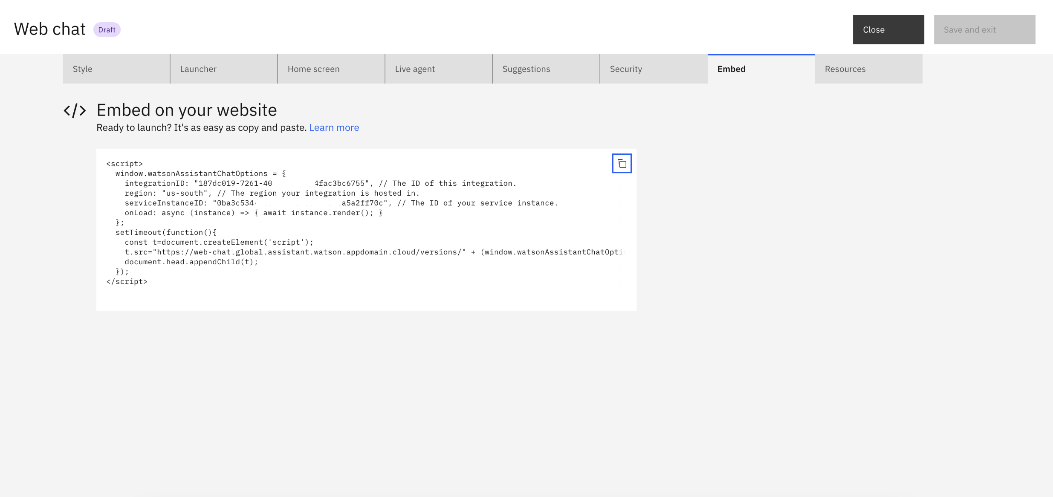Go to the Home screen tab

pyautogui.click(x=331, y=69)
